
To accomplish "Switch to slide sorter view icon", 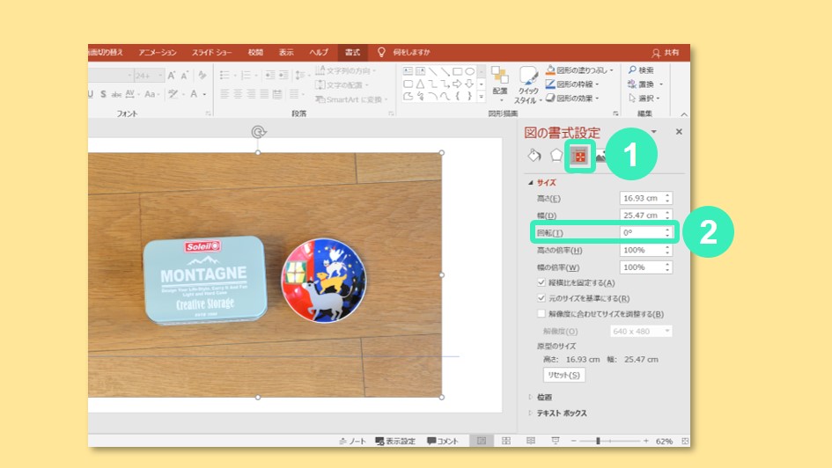I will pos(506,441).
